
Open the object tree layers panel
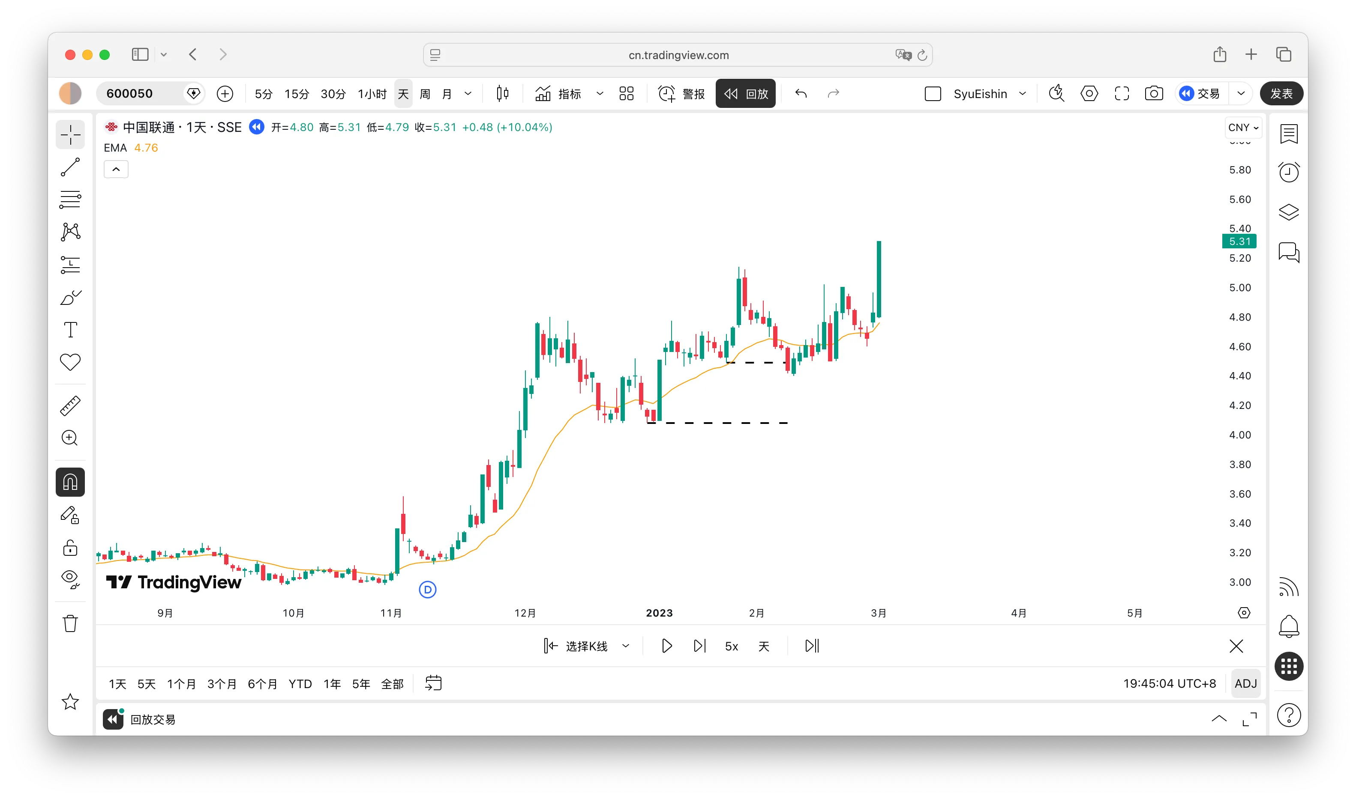click(x=1289, y=212)
